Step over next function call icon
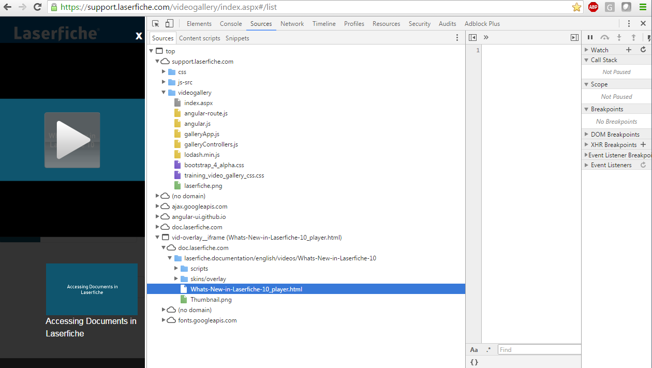This screenshot has height=368, width=652. point(604,37)
